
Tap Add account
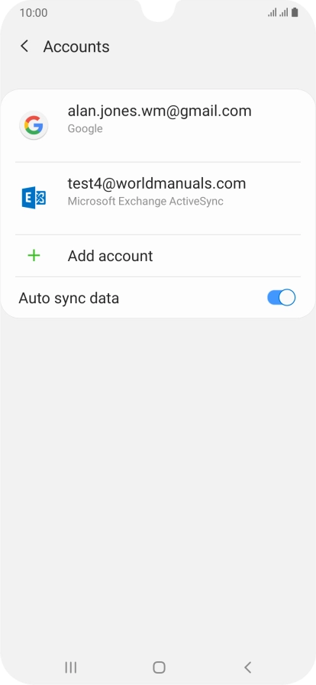158,256
